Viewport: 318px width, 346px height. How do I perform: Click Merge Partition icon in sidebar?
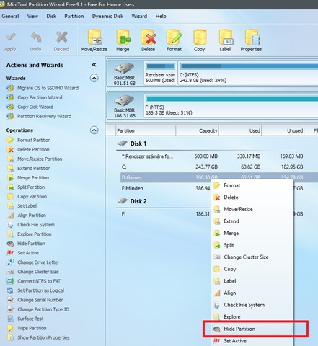(x=10, y=178)
